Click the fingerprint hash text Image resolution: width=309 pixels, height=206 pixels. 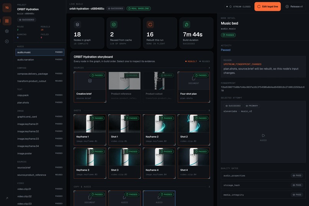263,89
